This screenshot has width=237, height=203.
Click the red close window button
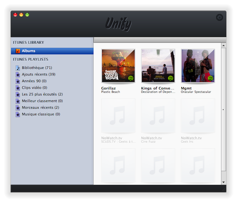click(15, 15)
